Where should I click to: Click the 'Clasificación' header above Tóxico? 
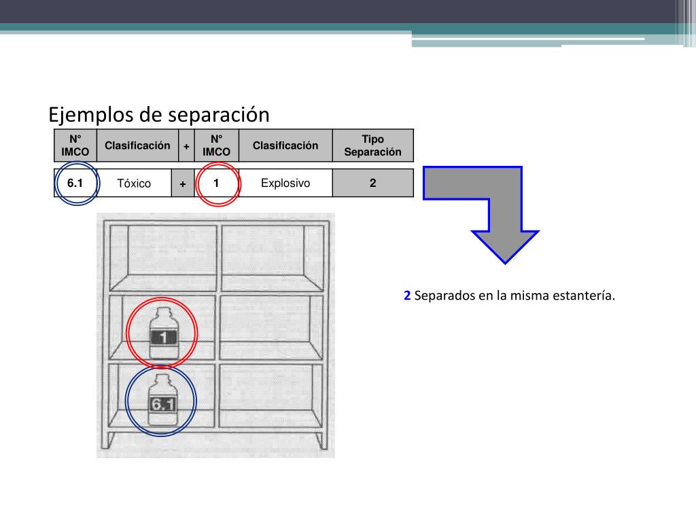pos(137,145)
